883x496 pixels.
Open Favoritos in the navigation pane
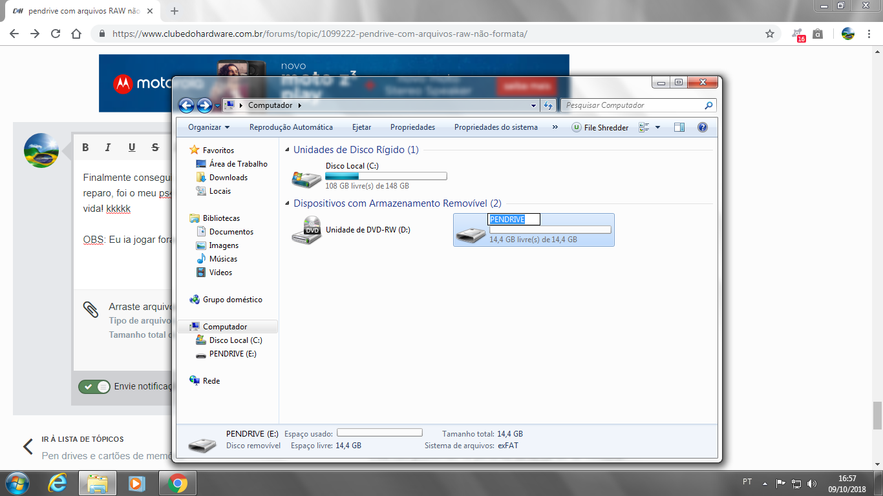[218, 150]
